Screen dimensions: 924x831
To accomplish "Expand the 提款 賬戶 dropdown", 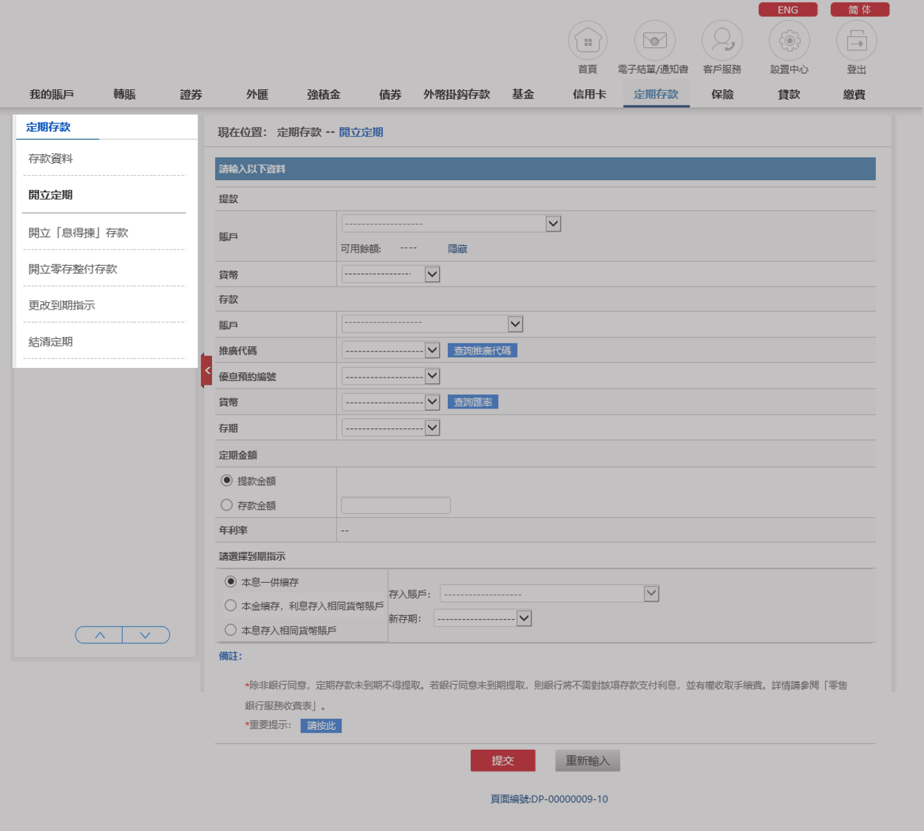I will (x=553, y=224).
